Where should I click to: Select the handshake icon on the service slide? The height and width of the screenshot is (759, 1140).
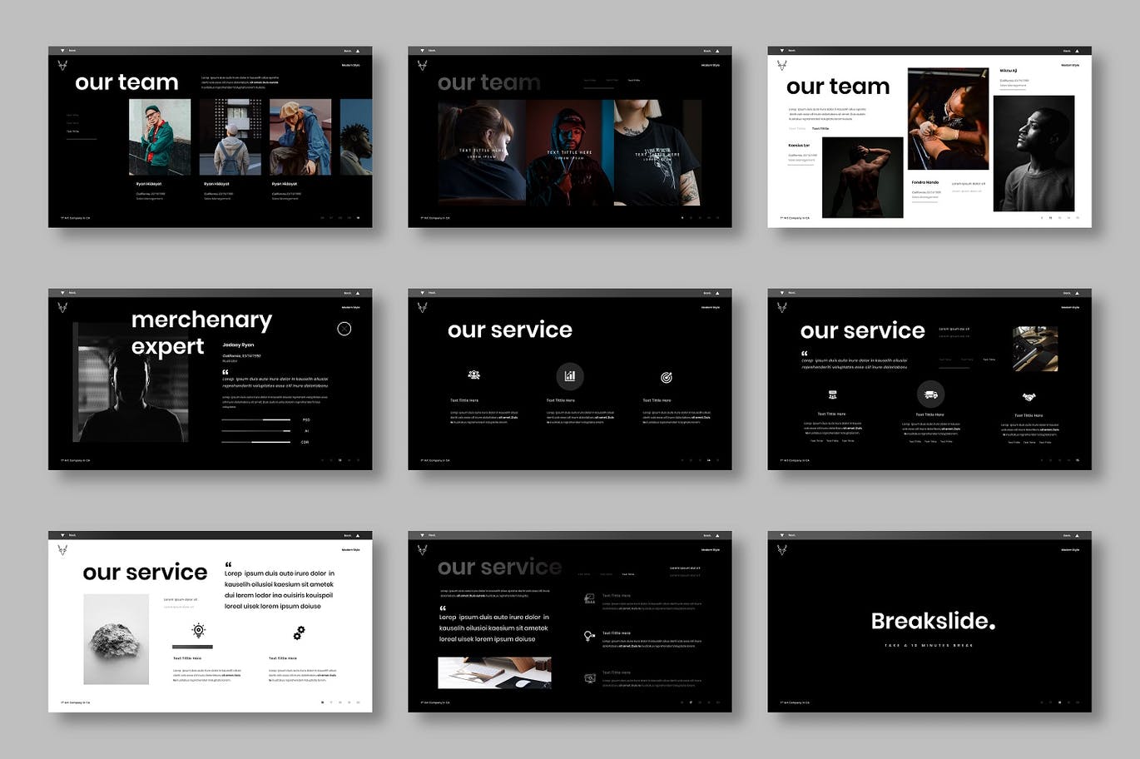(x=1028, y=397)
